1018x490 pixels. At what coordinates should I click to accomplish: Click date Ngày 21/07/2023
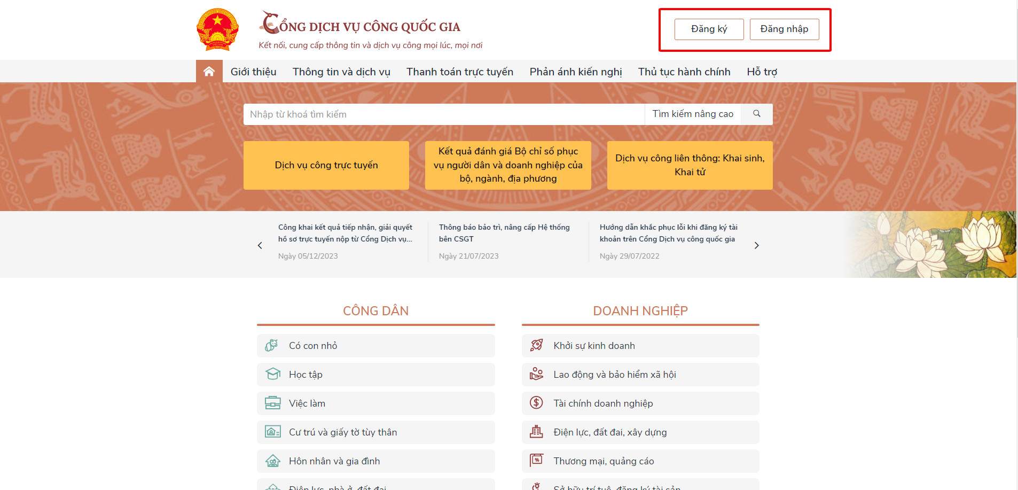[x=469, y=256]
